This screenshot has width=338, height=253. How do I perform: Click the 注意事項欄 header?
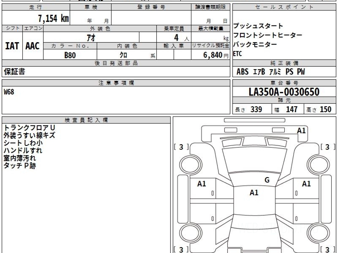click(x=116, y=83)
